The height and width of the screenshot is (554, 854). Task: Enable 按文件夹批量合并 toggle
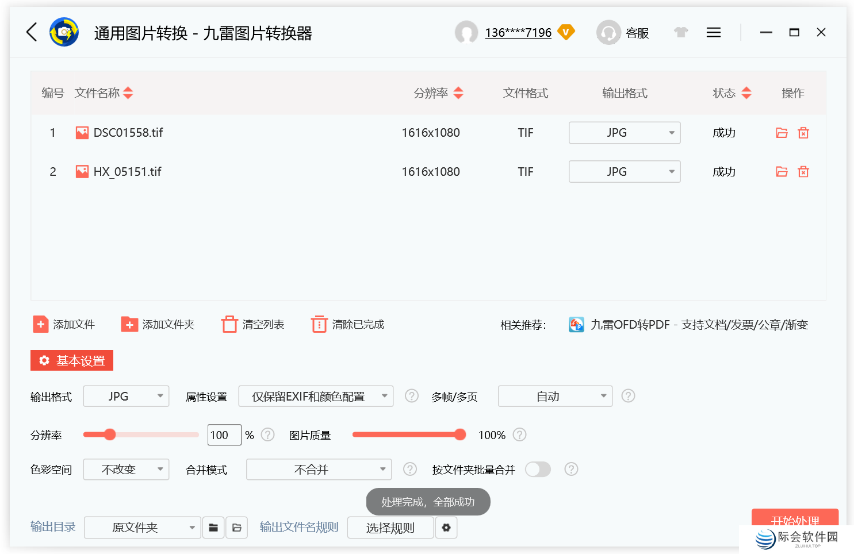pos(538,469)
